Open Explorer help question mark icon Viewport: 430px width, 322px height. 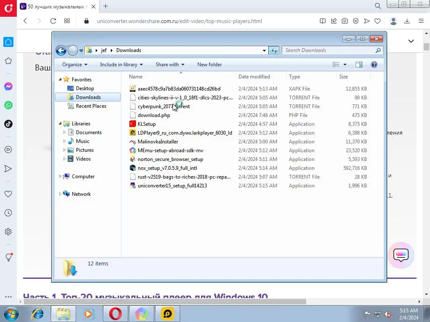coord(374,65)
